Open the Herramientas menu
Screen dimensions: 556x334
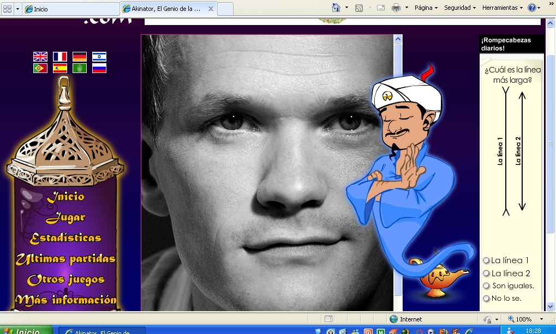click(502, 8)
